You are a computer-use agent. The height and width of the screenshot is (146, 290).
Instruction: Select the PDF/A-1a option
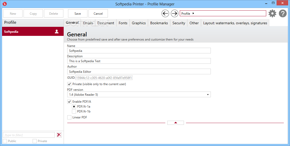pyautogui.click(x=74, y=107)
